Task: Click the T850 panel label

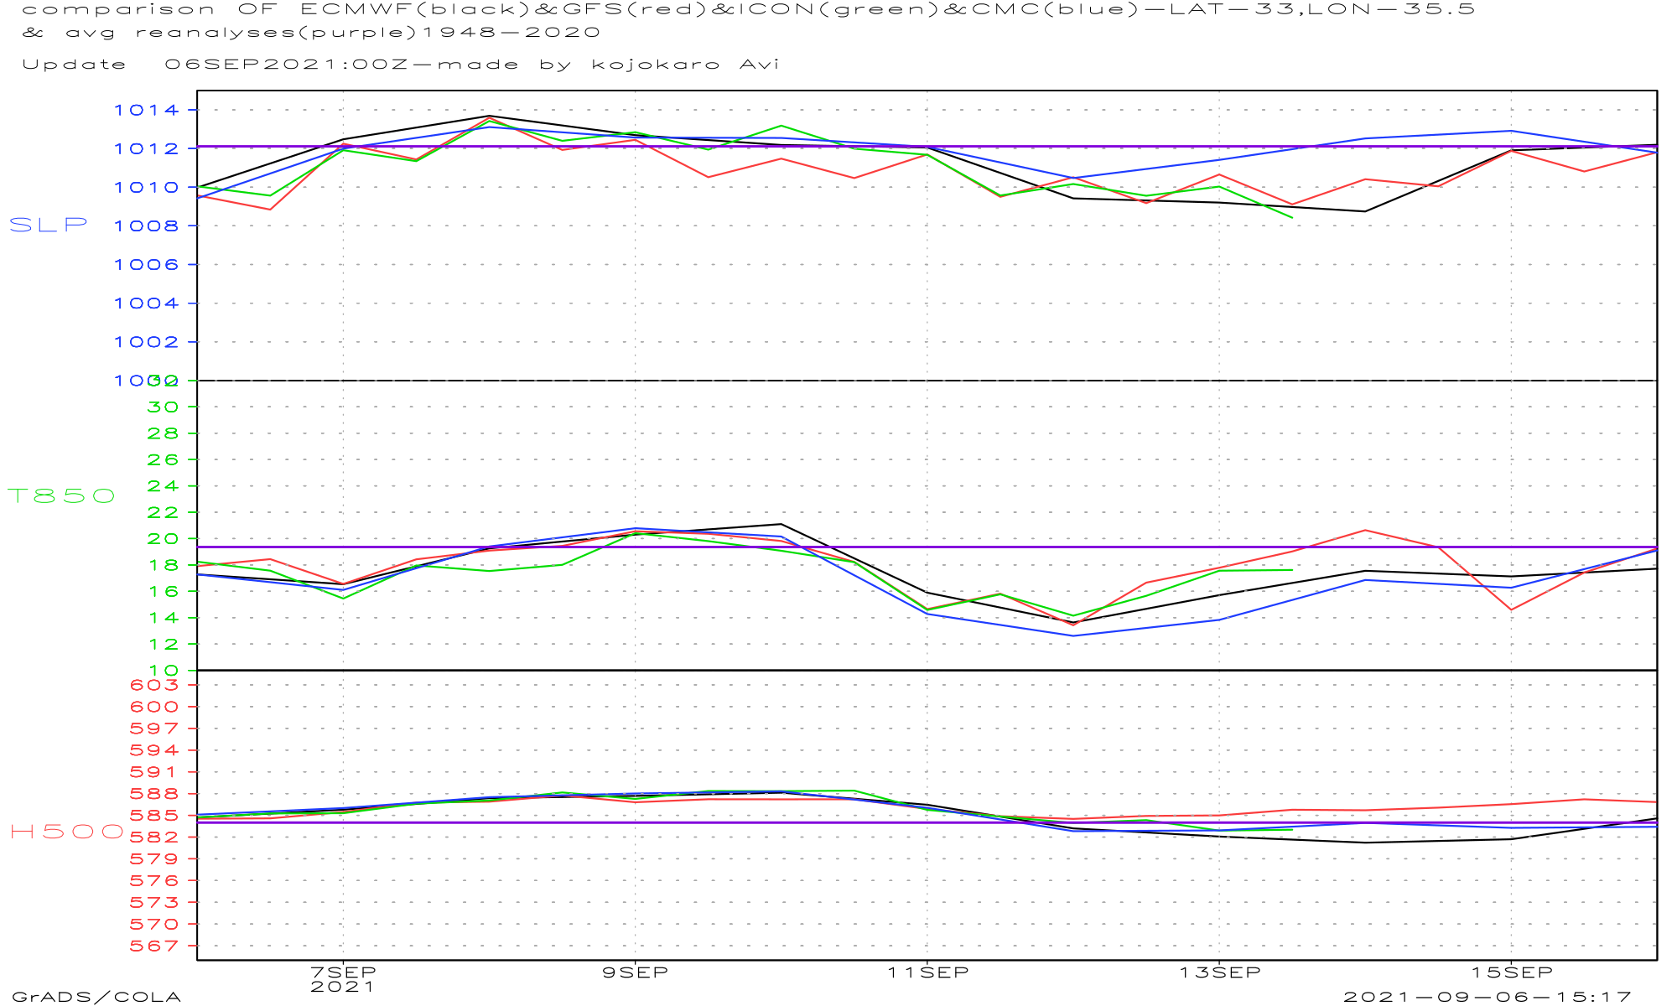Action: (61, 495)
